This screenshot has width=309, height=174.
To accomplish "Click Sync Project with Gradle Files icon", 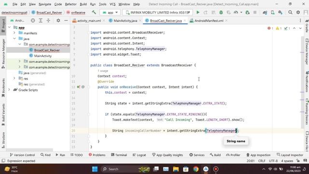I will coord(265,13).
